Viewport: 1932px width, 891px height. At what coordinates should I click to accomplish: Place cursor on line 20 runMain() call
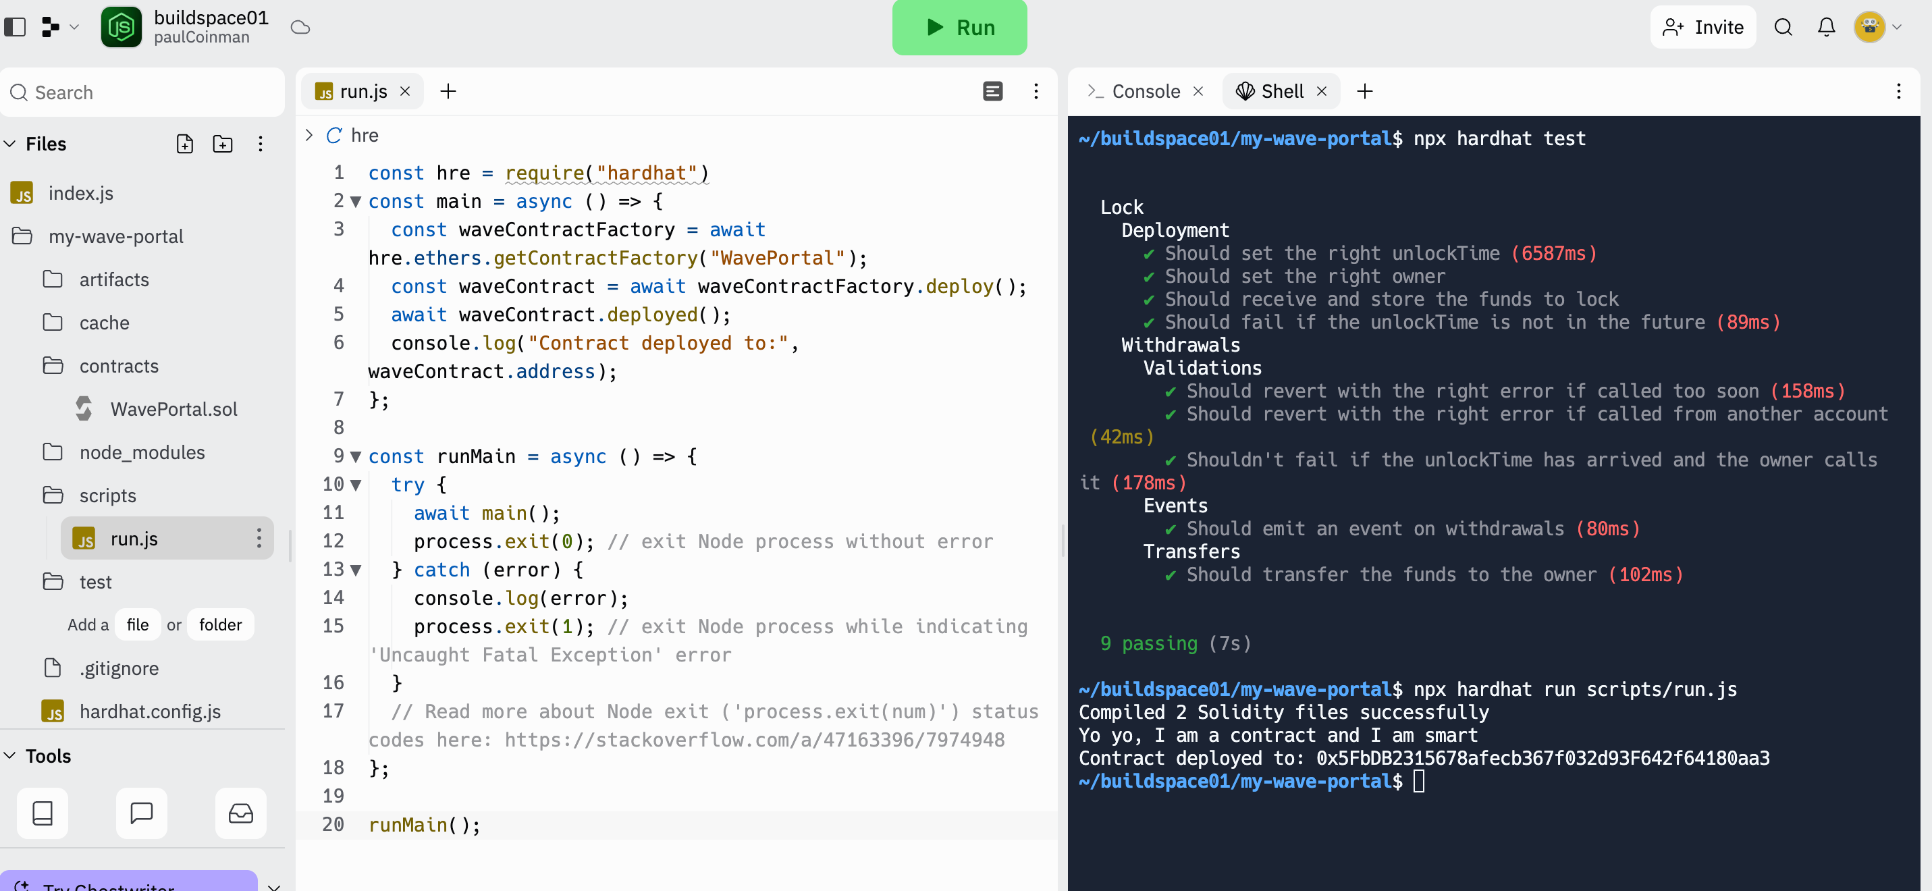pos(425,825)
